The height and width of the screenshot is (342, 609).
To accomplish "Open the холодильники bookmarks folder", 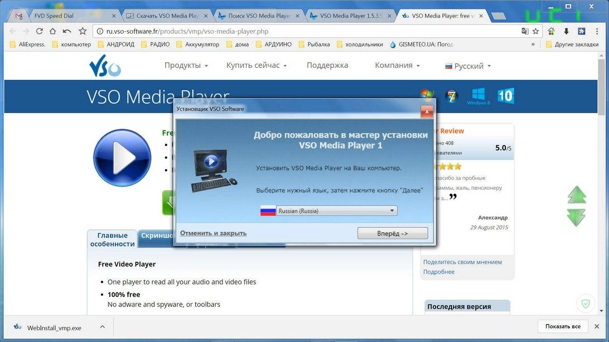I will click(x=360, y=44).
